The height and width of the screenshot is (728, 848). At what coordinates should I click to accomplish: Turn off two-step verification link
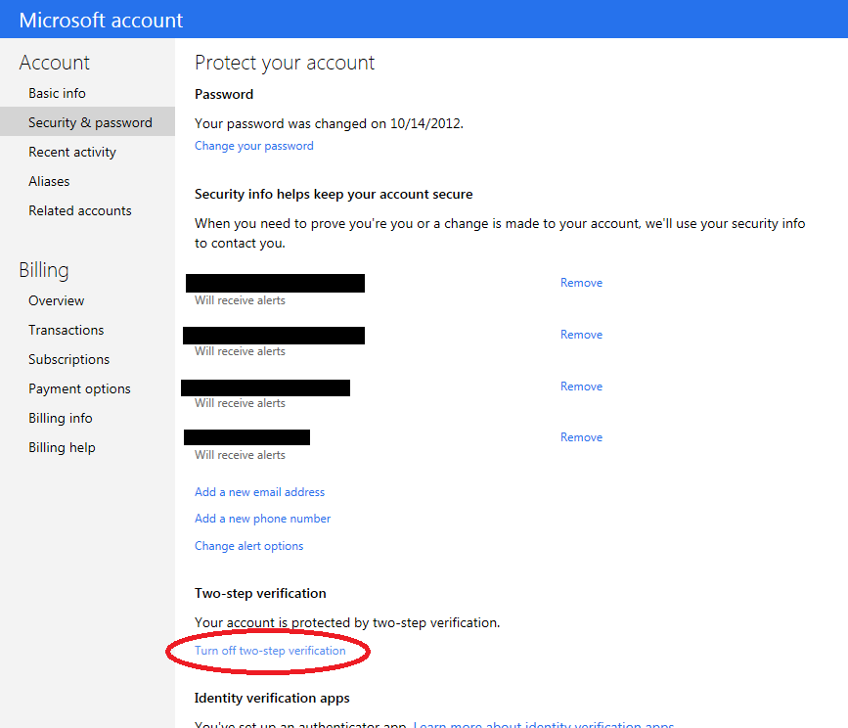point(270,651)
